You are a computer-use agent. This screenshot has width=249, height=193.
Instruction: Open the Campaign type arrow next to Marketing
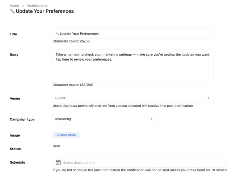tap(151, 119)
